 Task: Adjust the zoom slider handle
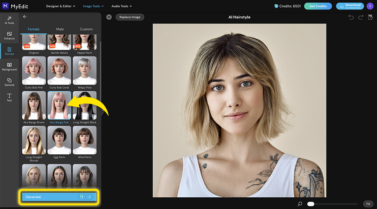click(x=311, y=204)
